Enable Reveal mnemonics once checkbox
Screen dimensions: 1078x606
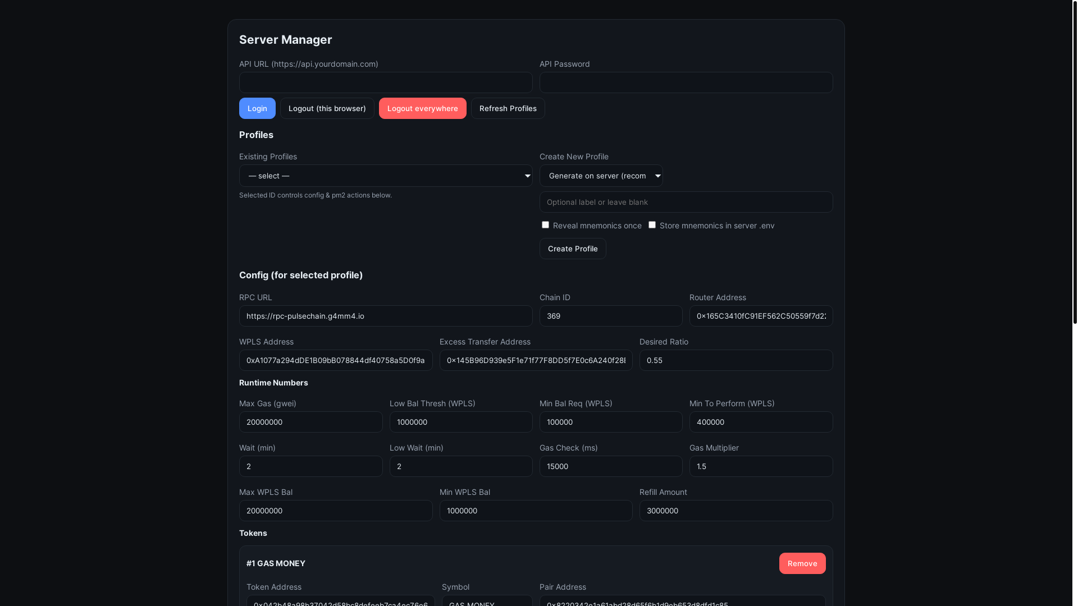(545, 224)
